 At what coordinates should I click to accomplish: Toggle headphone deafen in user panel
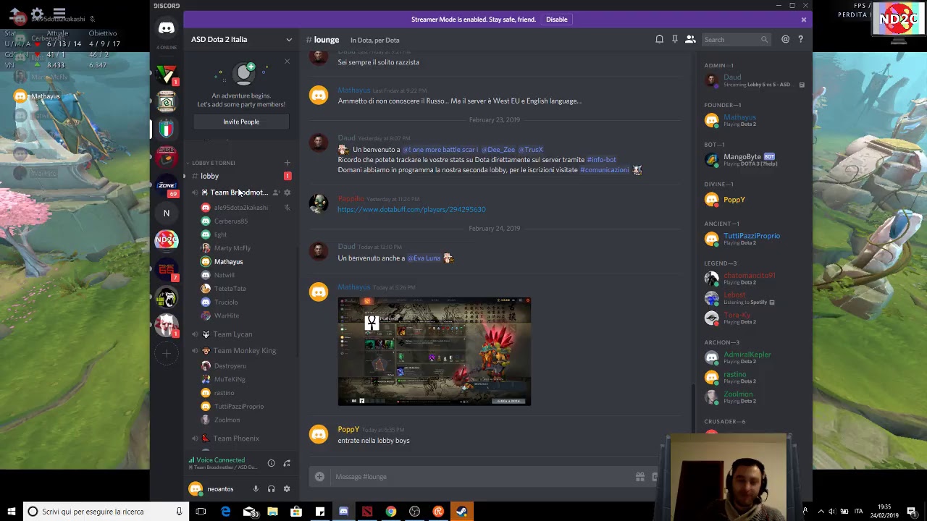point(271,489)
